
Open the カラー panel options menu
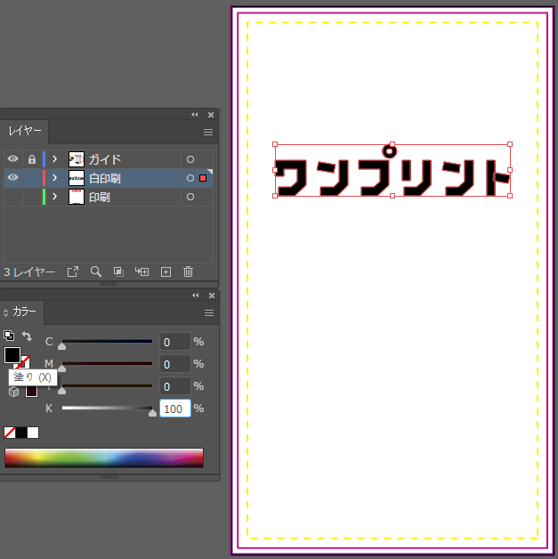209,312
